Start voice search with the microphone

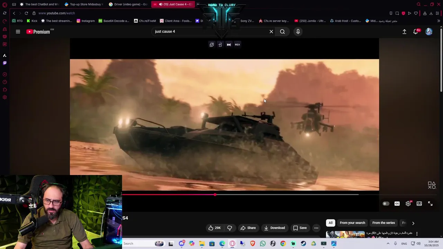coord(298,31)
